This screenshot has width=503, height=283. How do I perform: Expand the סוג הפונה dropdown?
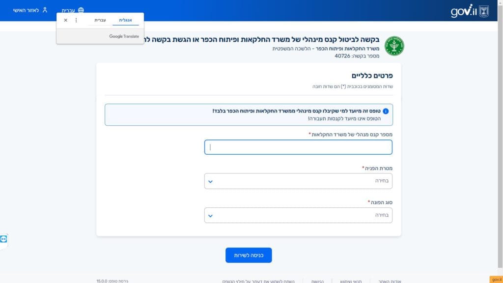click(298, 215)
